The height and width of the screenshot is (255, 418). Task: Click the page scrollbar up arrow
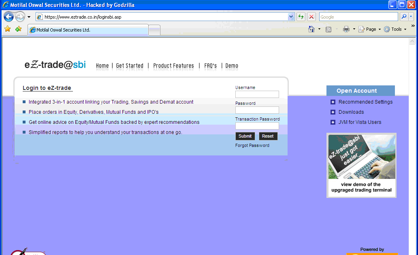(x=412, y=41)
